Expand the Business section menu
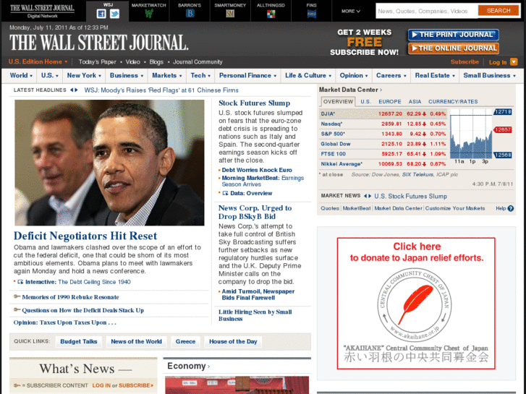526x394 pixels. (x=127, y=75)
